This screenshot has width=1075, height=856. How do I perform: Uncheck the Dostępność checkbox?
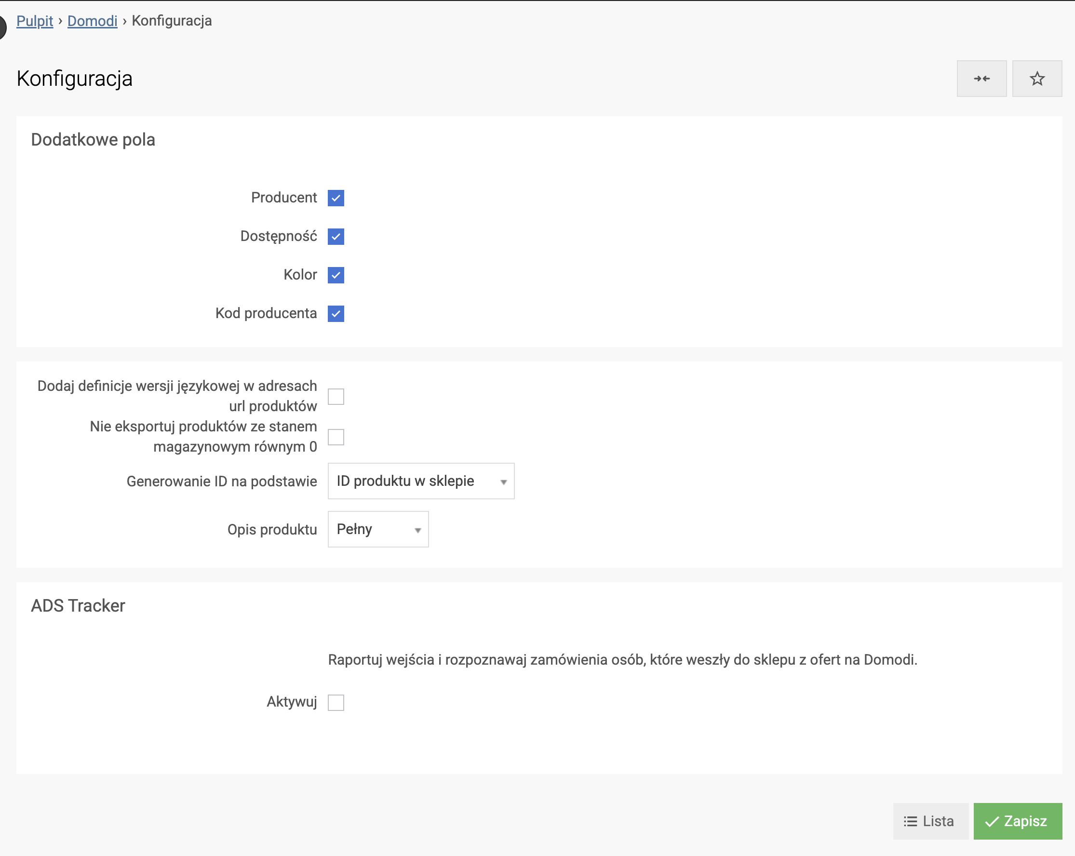pyautogui.click(x=336, y=236)
